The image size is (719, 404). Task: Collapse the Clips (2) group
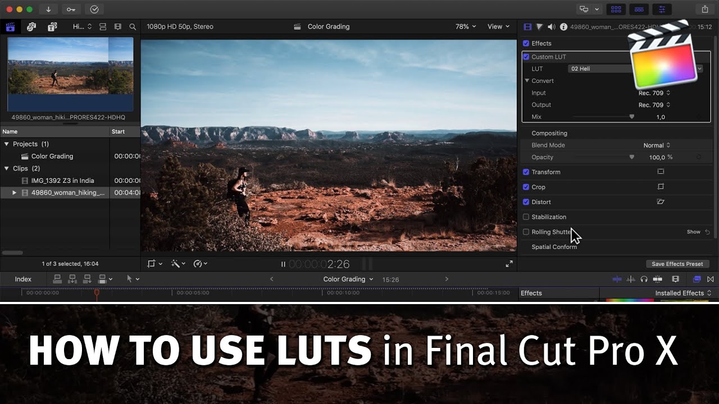pyautogui.click(x=7, y=168)
